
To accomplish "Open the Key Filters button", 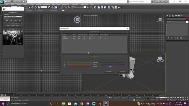I will pos(162,100).
